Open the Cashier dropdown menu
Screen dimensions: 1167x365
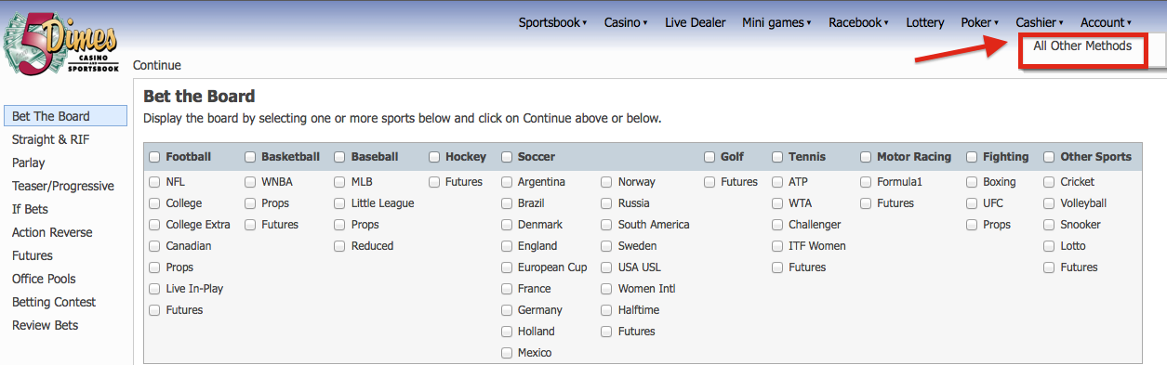pos(1040,22)
